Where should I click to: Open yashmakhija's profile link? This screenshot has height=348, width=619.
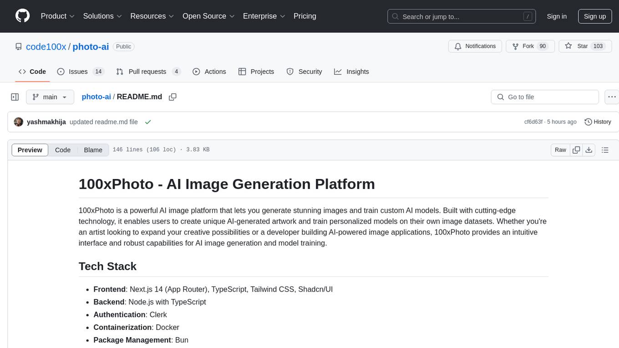pos(46,122)
